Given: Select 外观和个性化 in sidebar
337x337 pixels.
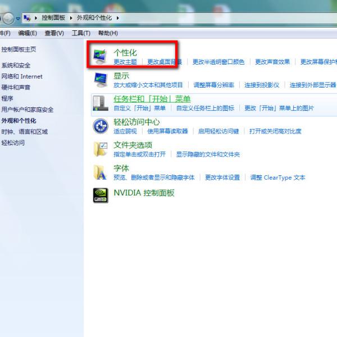Looking at the screenshot, I should pyautogui.click(x=19, y=121).
